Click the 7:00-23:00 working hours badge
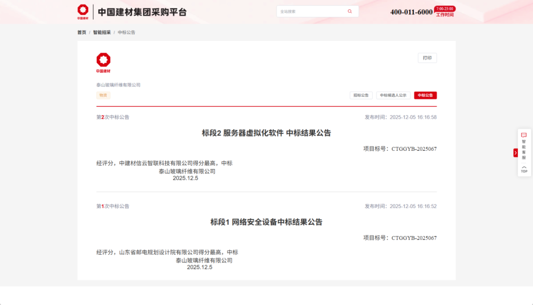Image resolution: width=533 pixels, height=305 pixels. tap(445, 9)
